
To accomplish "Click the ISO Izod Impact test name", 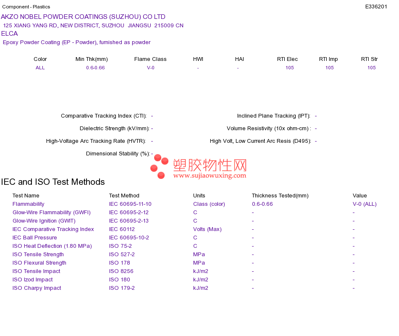I will point(33,279).
